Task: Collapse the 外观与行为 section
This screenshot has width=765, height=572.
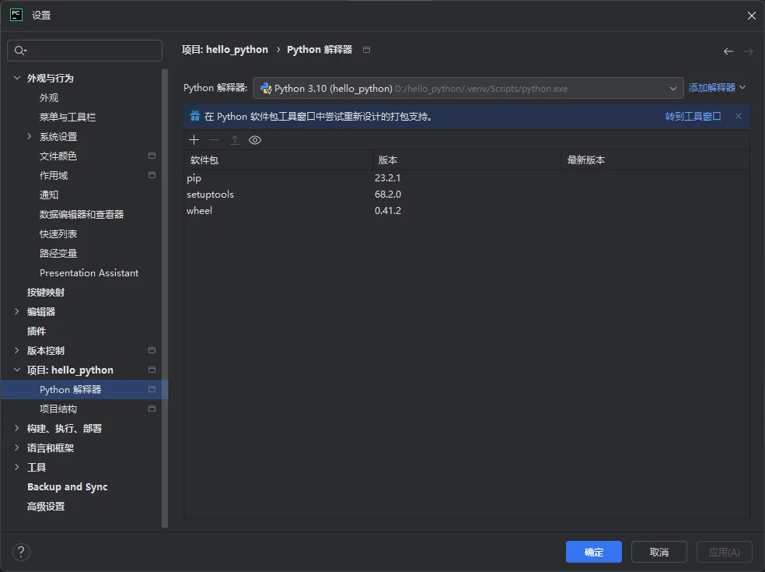Action: pyautogui.click(x=17, y=78)
